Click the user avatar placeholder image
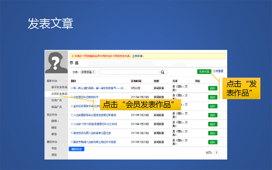272x170 pixels. click(x=56, y=62)
